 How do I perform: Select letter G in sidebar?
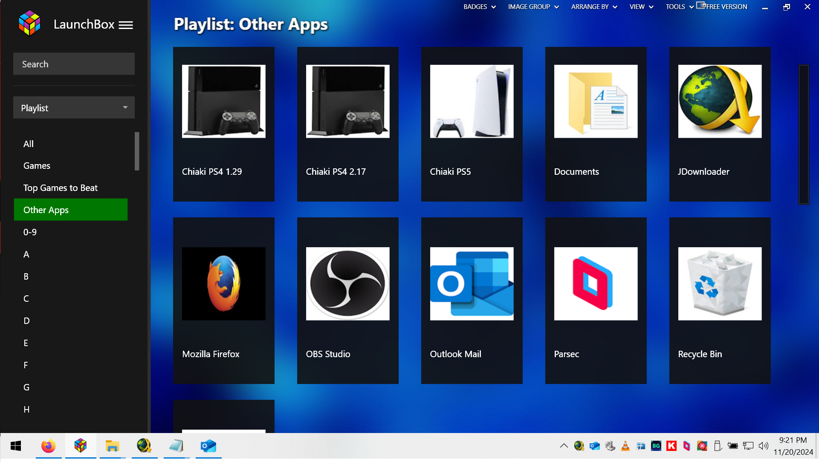pos(71,387)
